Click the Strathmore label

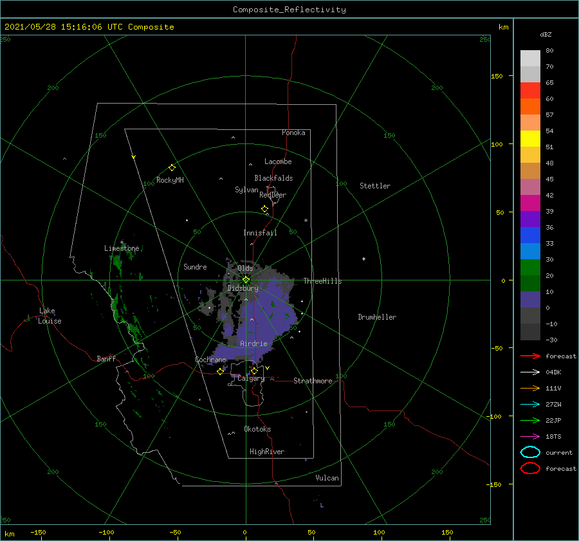pyautogui.click(x=313, y=381)
